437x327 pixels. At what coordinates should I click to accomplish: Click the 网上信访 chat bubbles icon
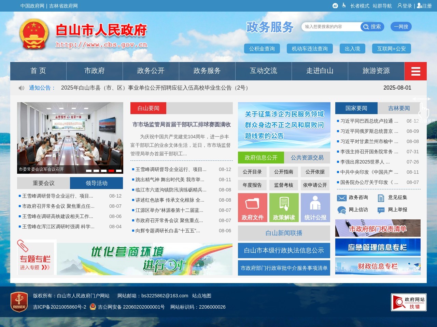pos(341,210)
